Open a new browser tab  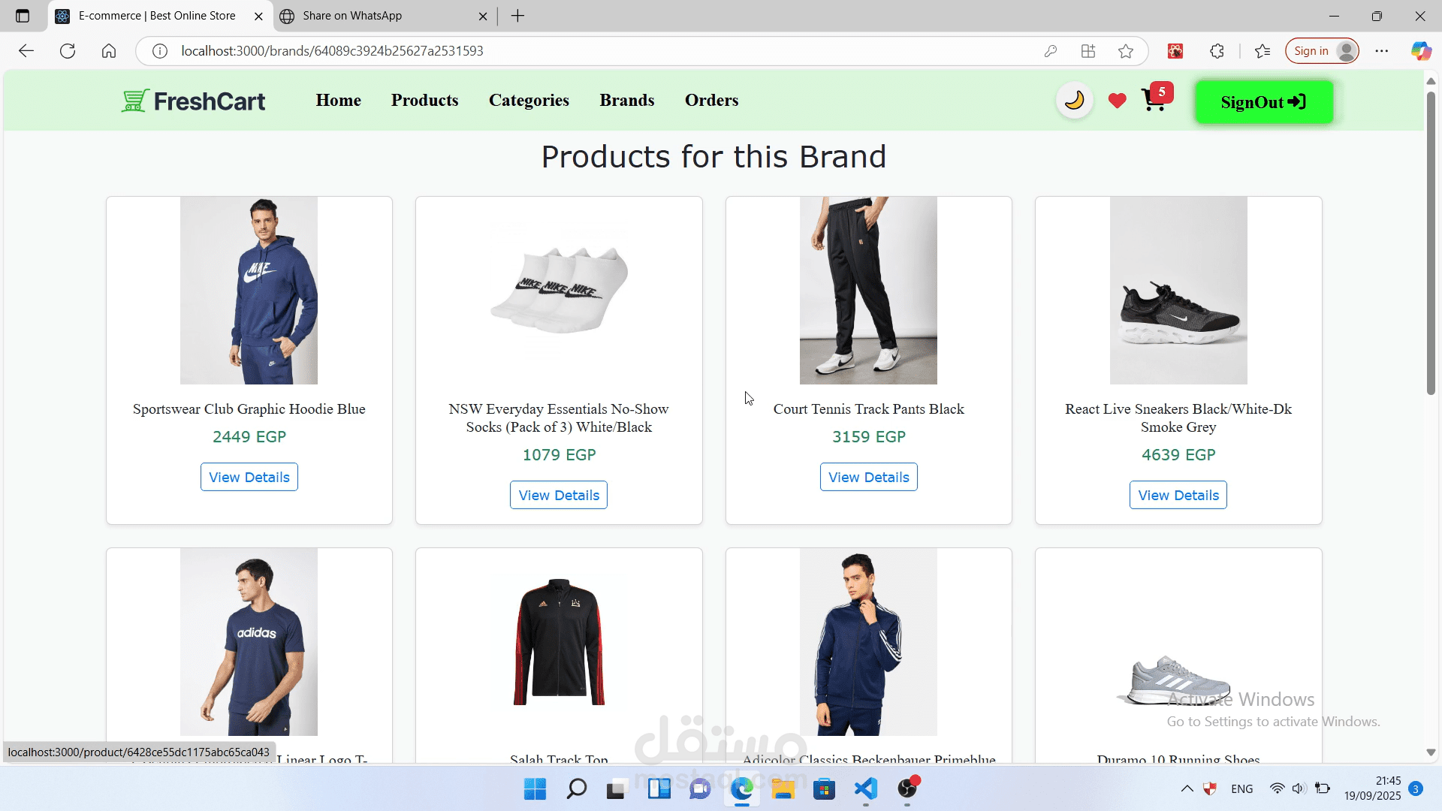(517, 16)
